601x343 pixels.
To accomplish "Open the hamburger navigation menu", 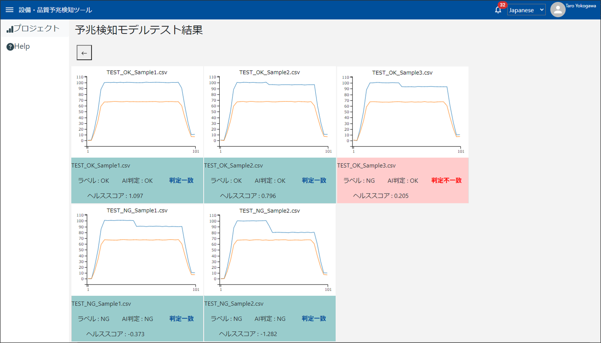I will tap(9, 10).
